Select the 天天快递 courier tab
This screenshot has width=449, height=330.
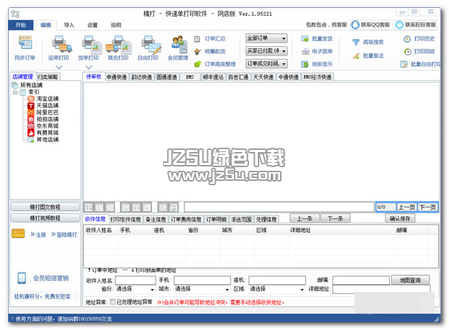[x=263, y=77]
